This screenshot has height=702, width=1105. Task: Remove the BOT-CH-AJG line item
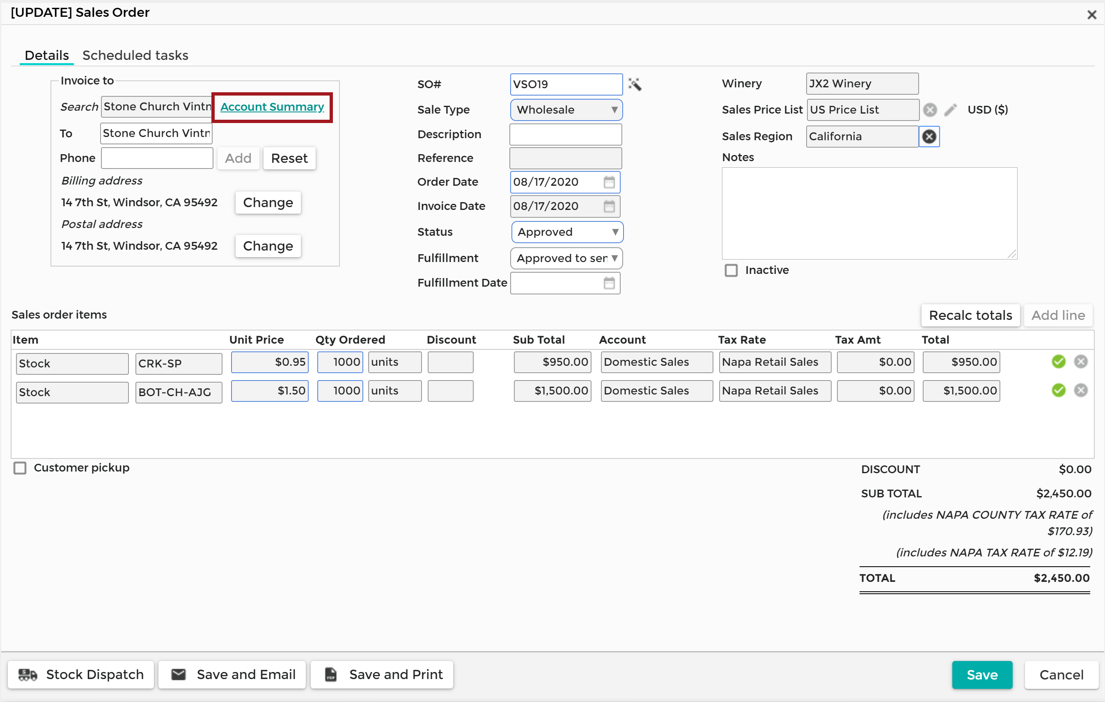coord(1080,390)
